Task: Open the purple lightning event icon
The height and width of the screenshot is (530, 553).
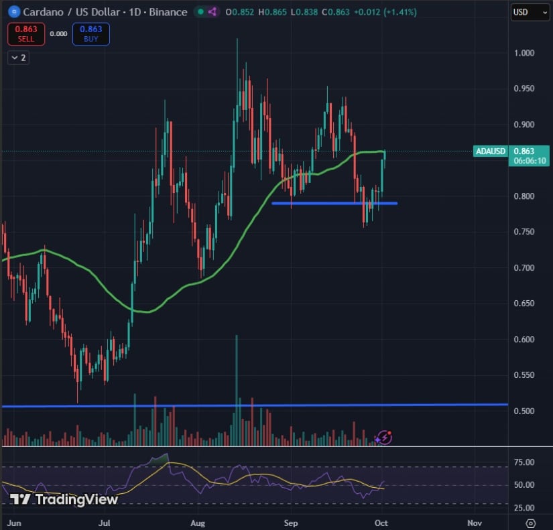Action: [385, 437]
